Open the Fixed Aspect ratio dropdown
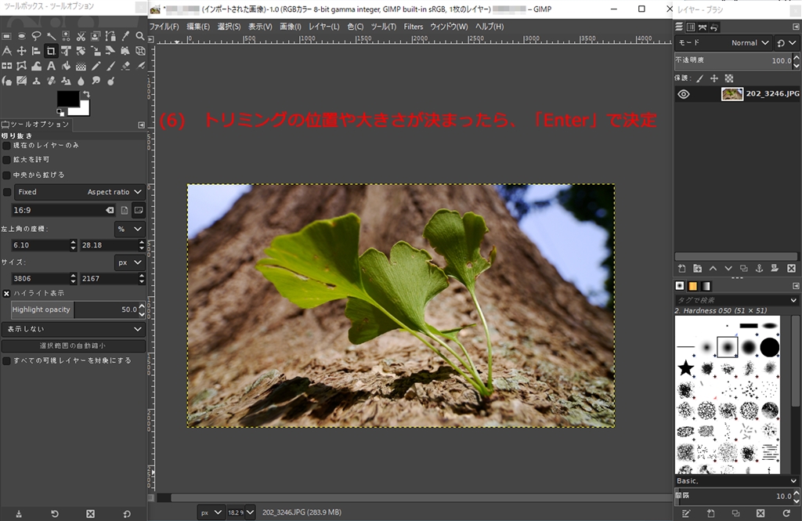Screen dimensions: 802x521 tap(80, 192)
